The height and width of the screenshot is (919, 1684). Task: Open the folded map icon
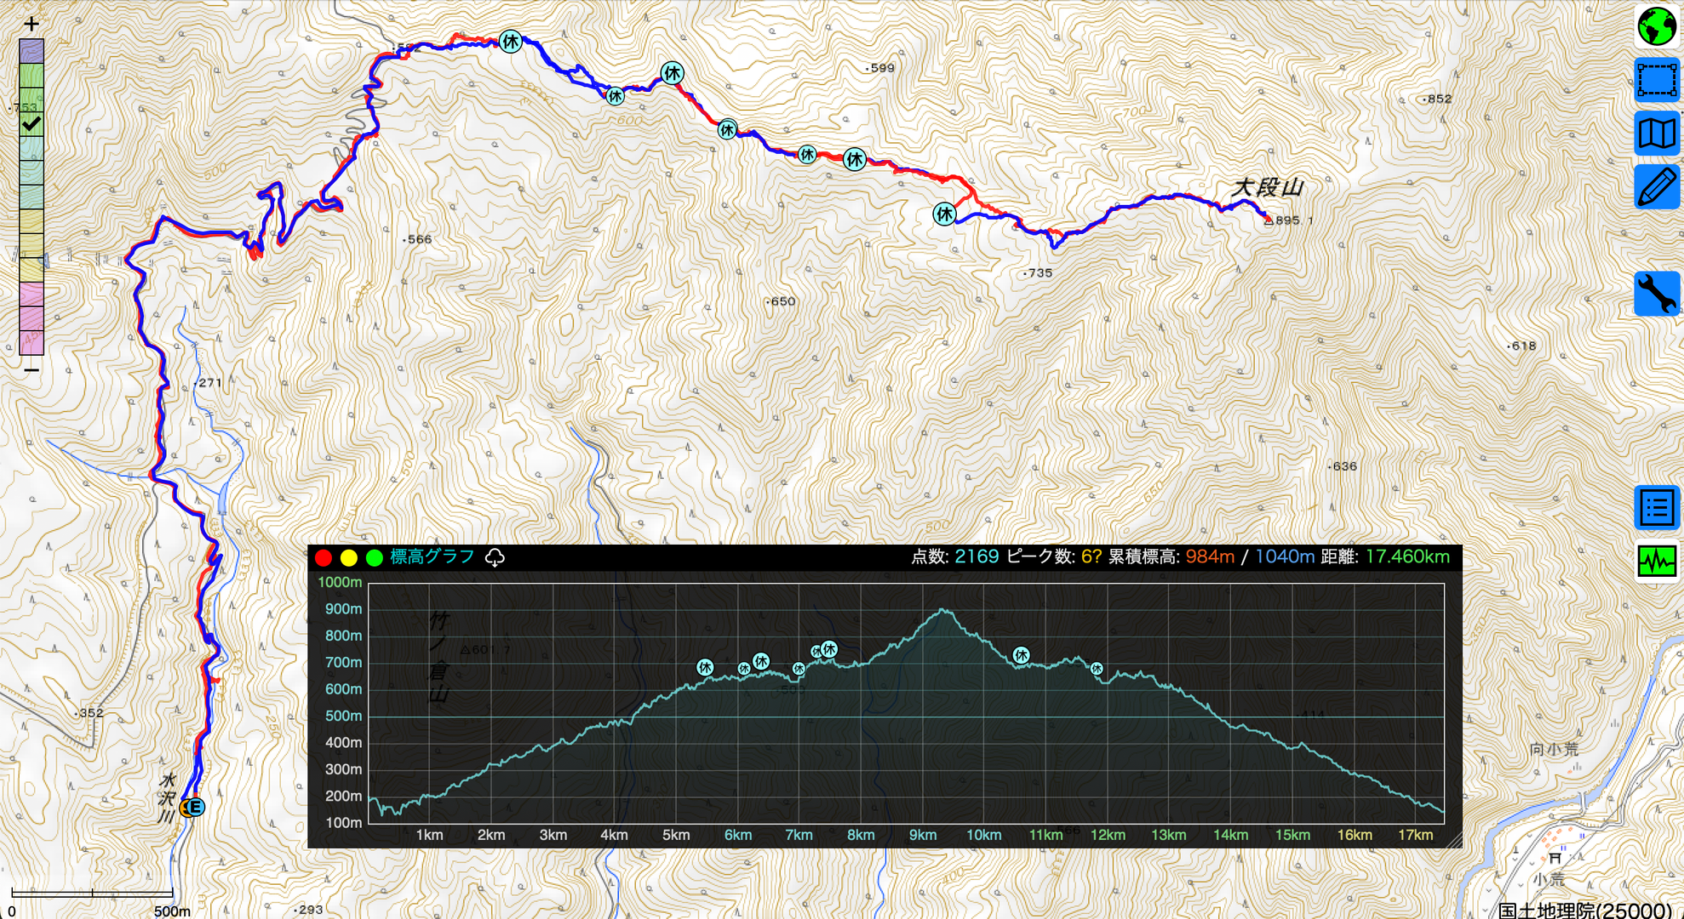(1656, 134)
